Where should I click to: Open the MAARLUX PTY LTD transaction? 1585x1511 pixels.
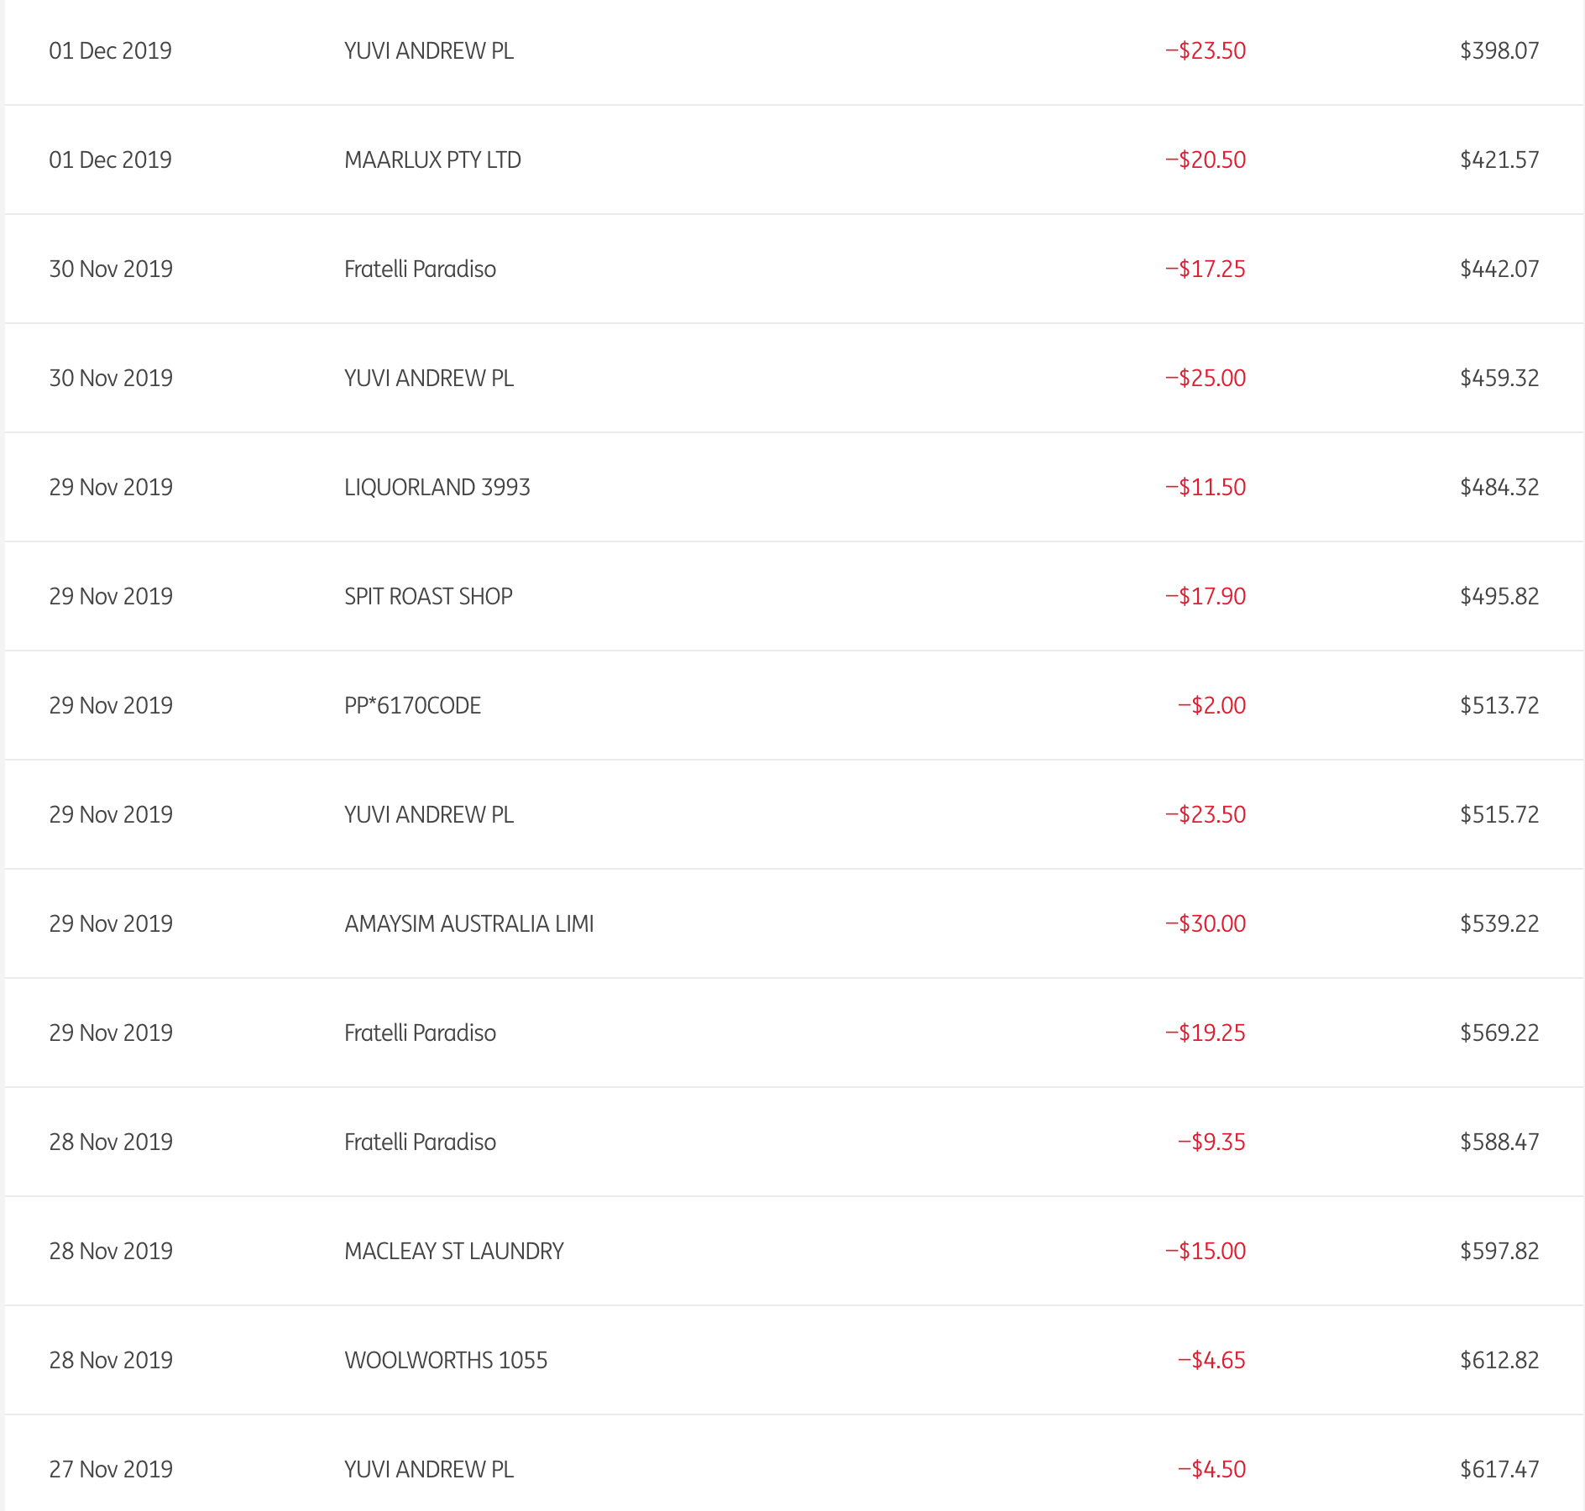coord(432,159)
